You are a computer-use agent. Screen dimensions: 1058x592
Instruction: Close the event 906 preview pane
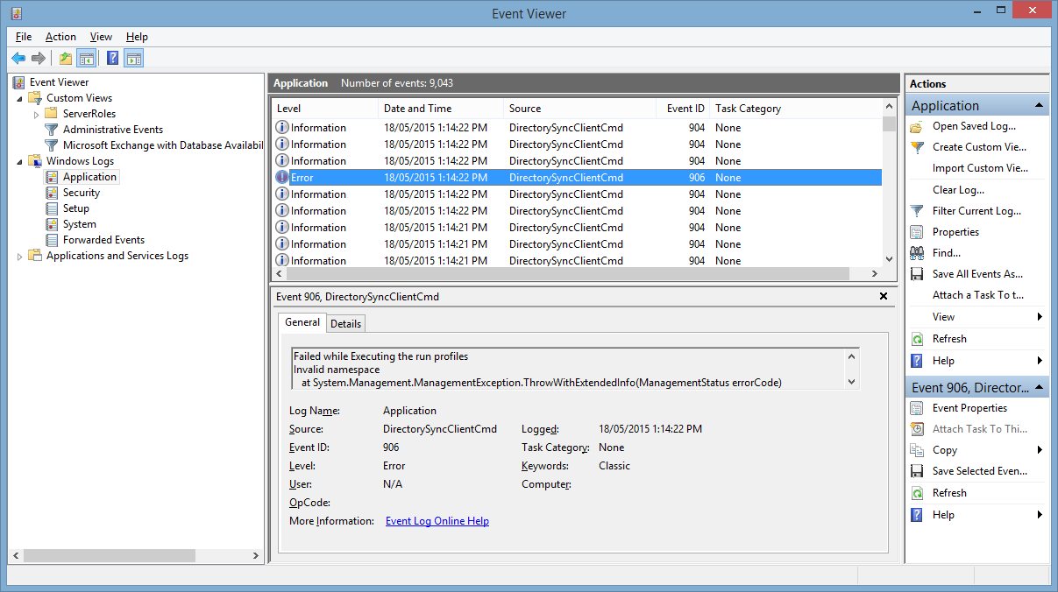click(884, 296)
